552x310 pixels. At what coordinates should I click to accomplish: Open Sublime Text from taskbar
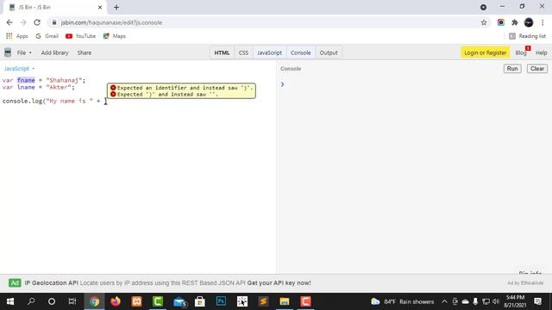[x=263, y=301]
